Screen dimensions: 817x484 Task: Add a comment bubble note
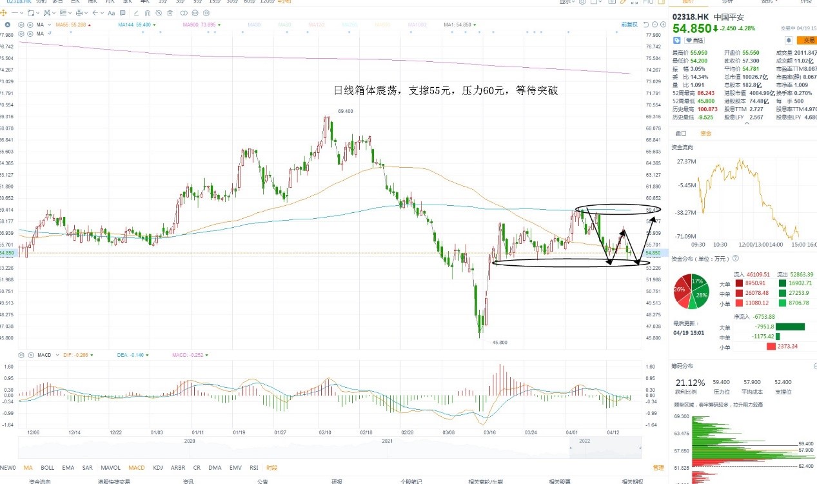pos(123,13)
